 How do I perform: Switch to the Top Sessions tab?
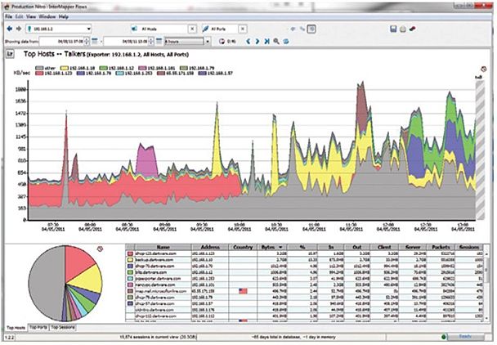tap(62, 326)
